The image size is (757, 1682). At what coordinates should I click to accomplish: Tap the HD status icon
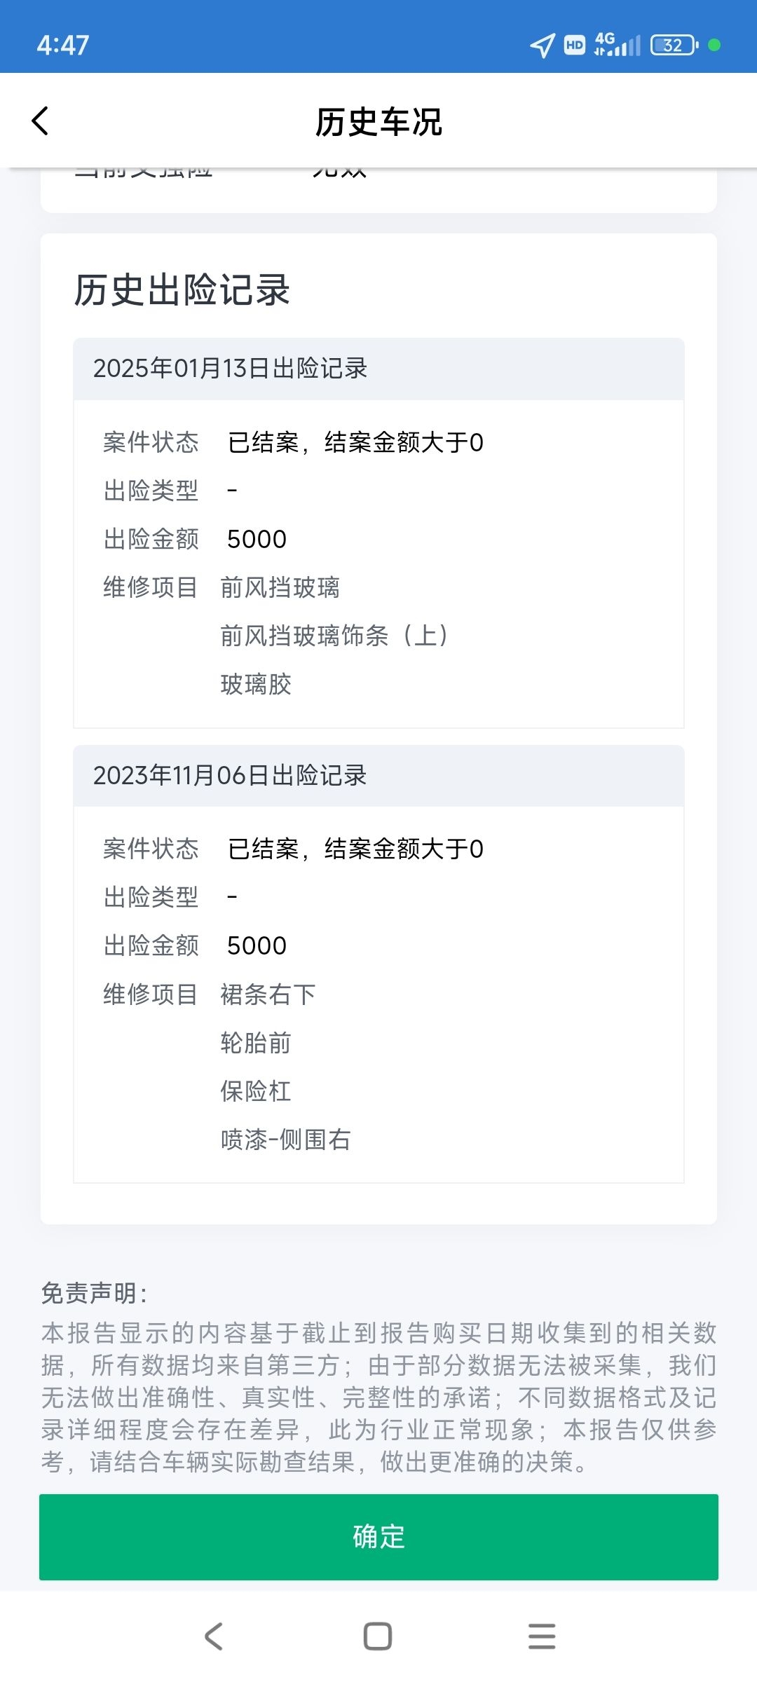575,46
